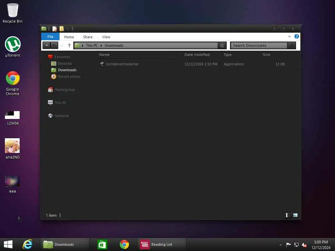Click the Explorer window system icon

(44, 29)
